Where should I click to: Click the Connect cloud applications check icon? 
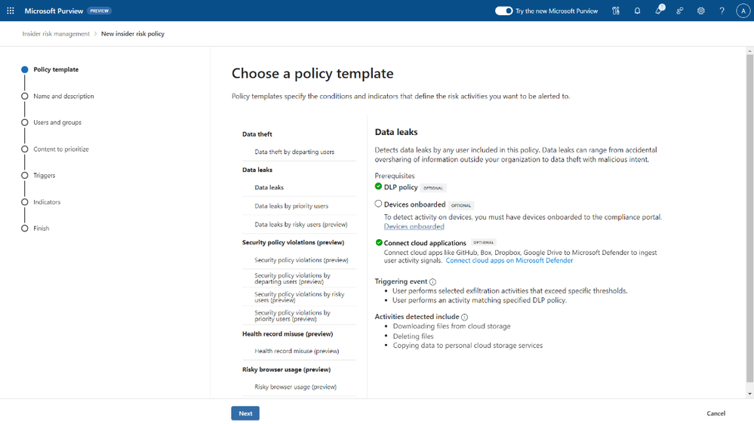379,242
